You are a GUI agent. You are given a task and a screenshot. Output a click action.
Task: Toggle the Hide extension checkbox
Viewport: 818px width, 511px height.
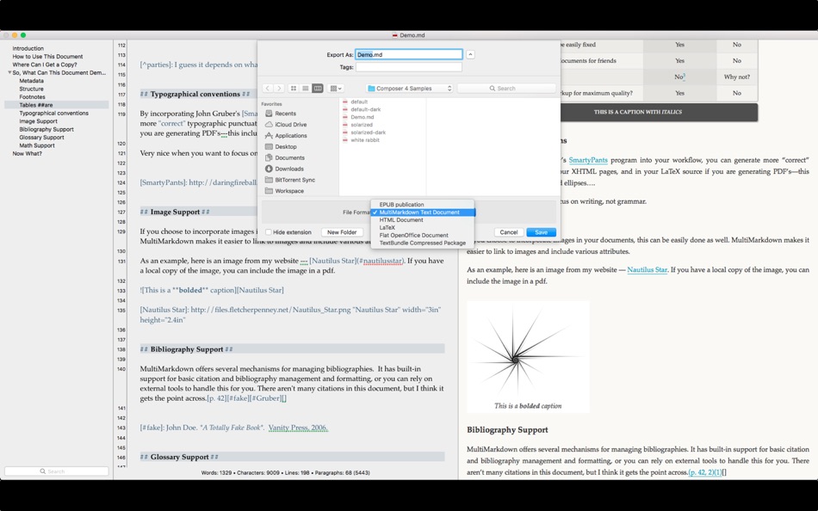tap(270, 232)
